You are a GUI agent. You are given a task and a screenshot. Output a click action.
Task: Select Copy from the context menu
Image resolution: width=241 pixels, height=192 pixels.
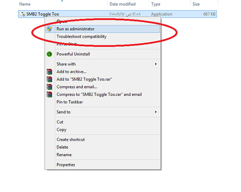pyautogui.click(x=103, y=129)
